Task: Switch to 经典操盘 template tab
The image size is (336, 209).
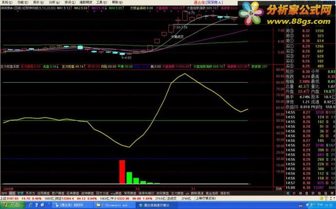Action: pos(73,193)
